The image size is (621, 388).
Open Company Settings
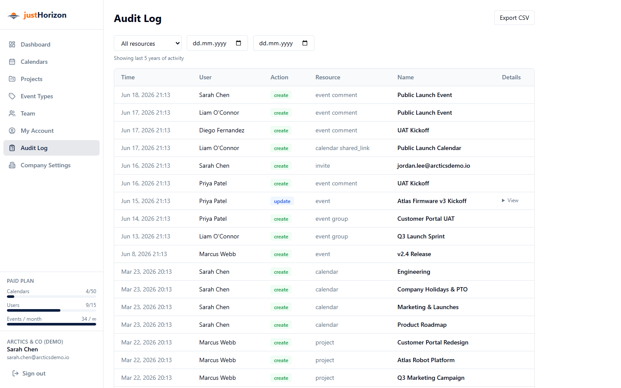[51, 165]
